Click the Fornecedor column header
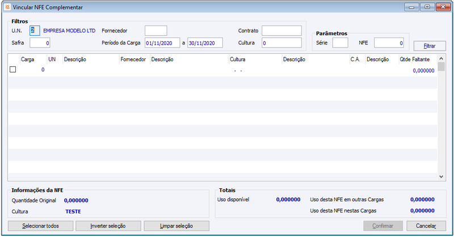This screenshot has width=454, height=237. pos(134,60)
